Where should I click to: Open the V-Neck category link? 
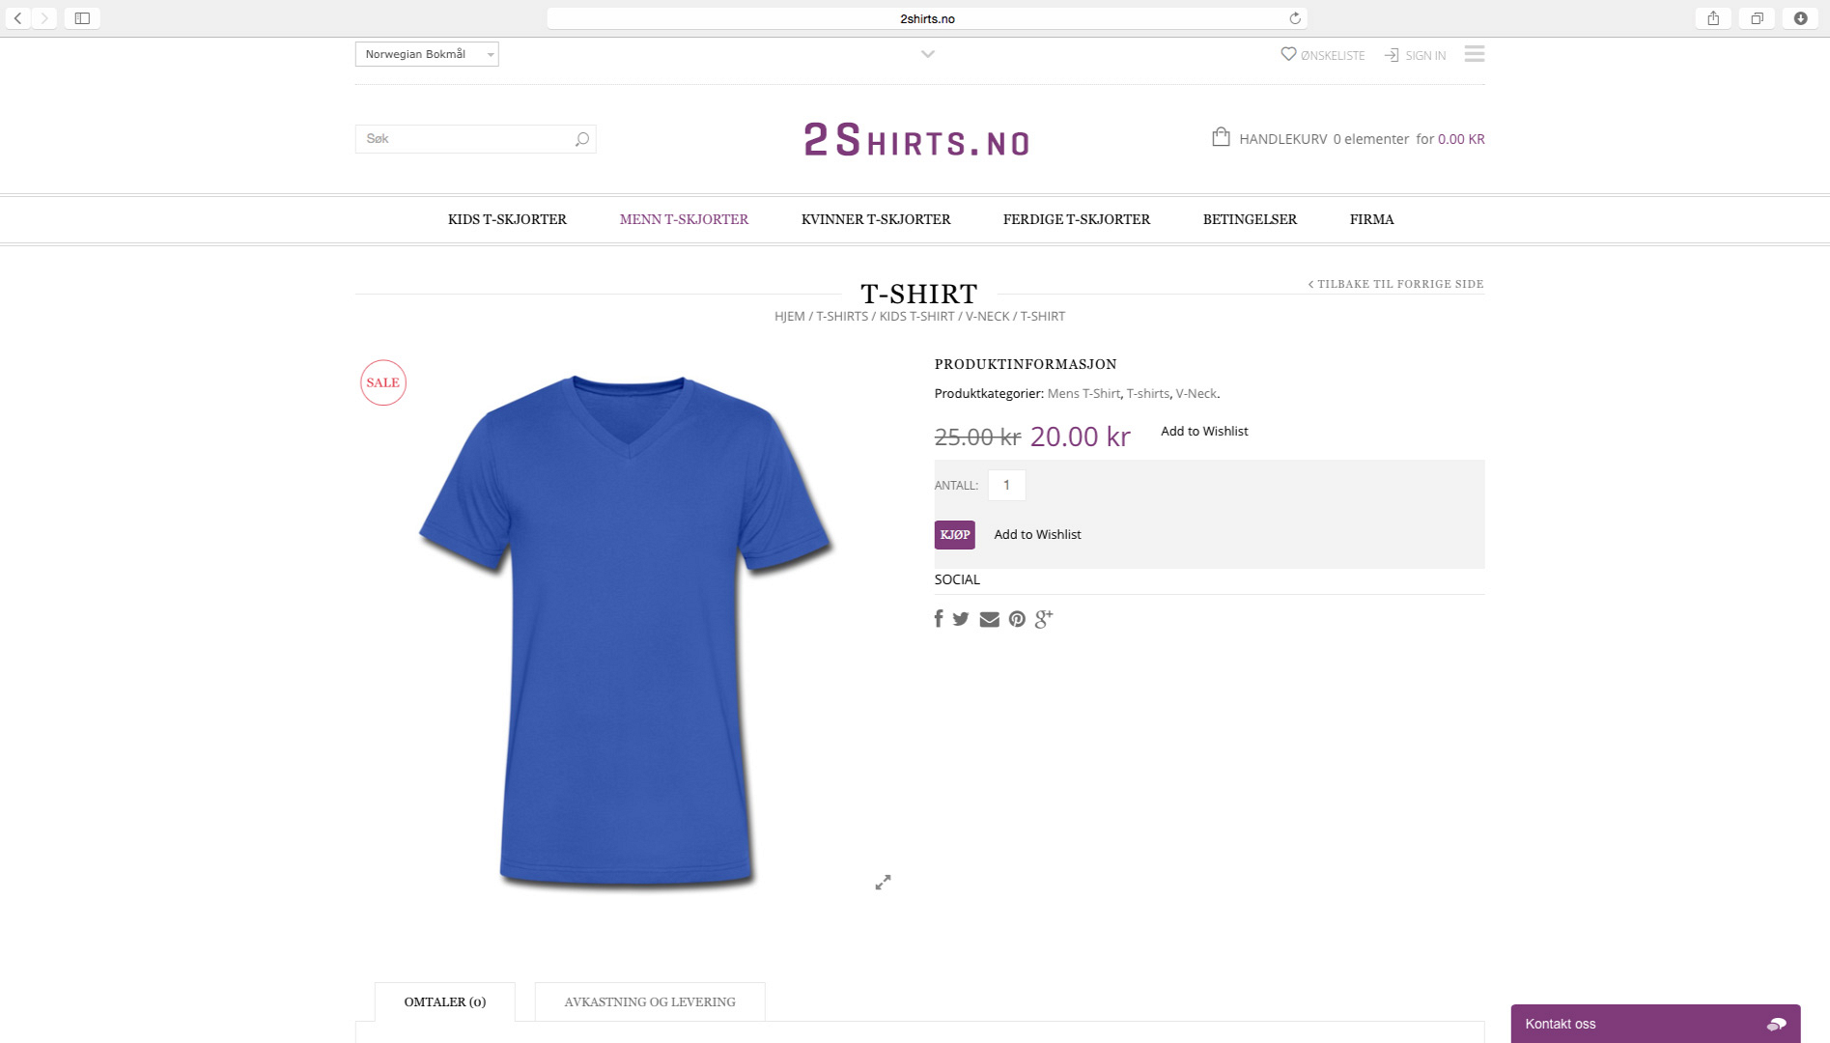tap(1196, 394)
